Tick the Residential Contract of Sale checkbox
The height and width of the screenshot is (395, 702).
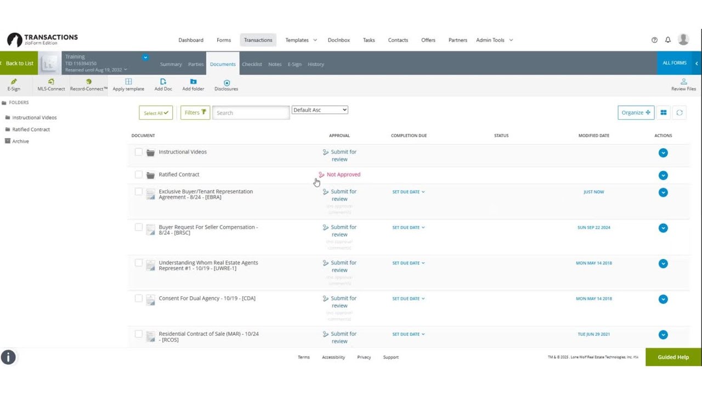[x=139, y=334]
